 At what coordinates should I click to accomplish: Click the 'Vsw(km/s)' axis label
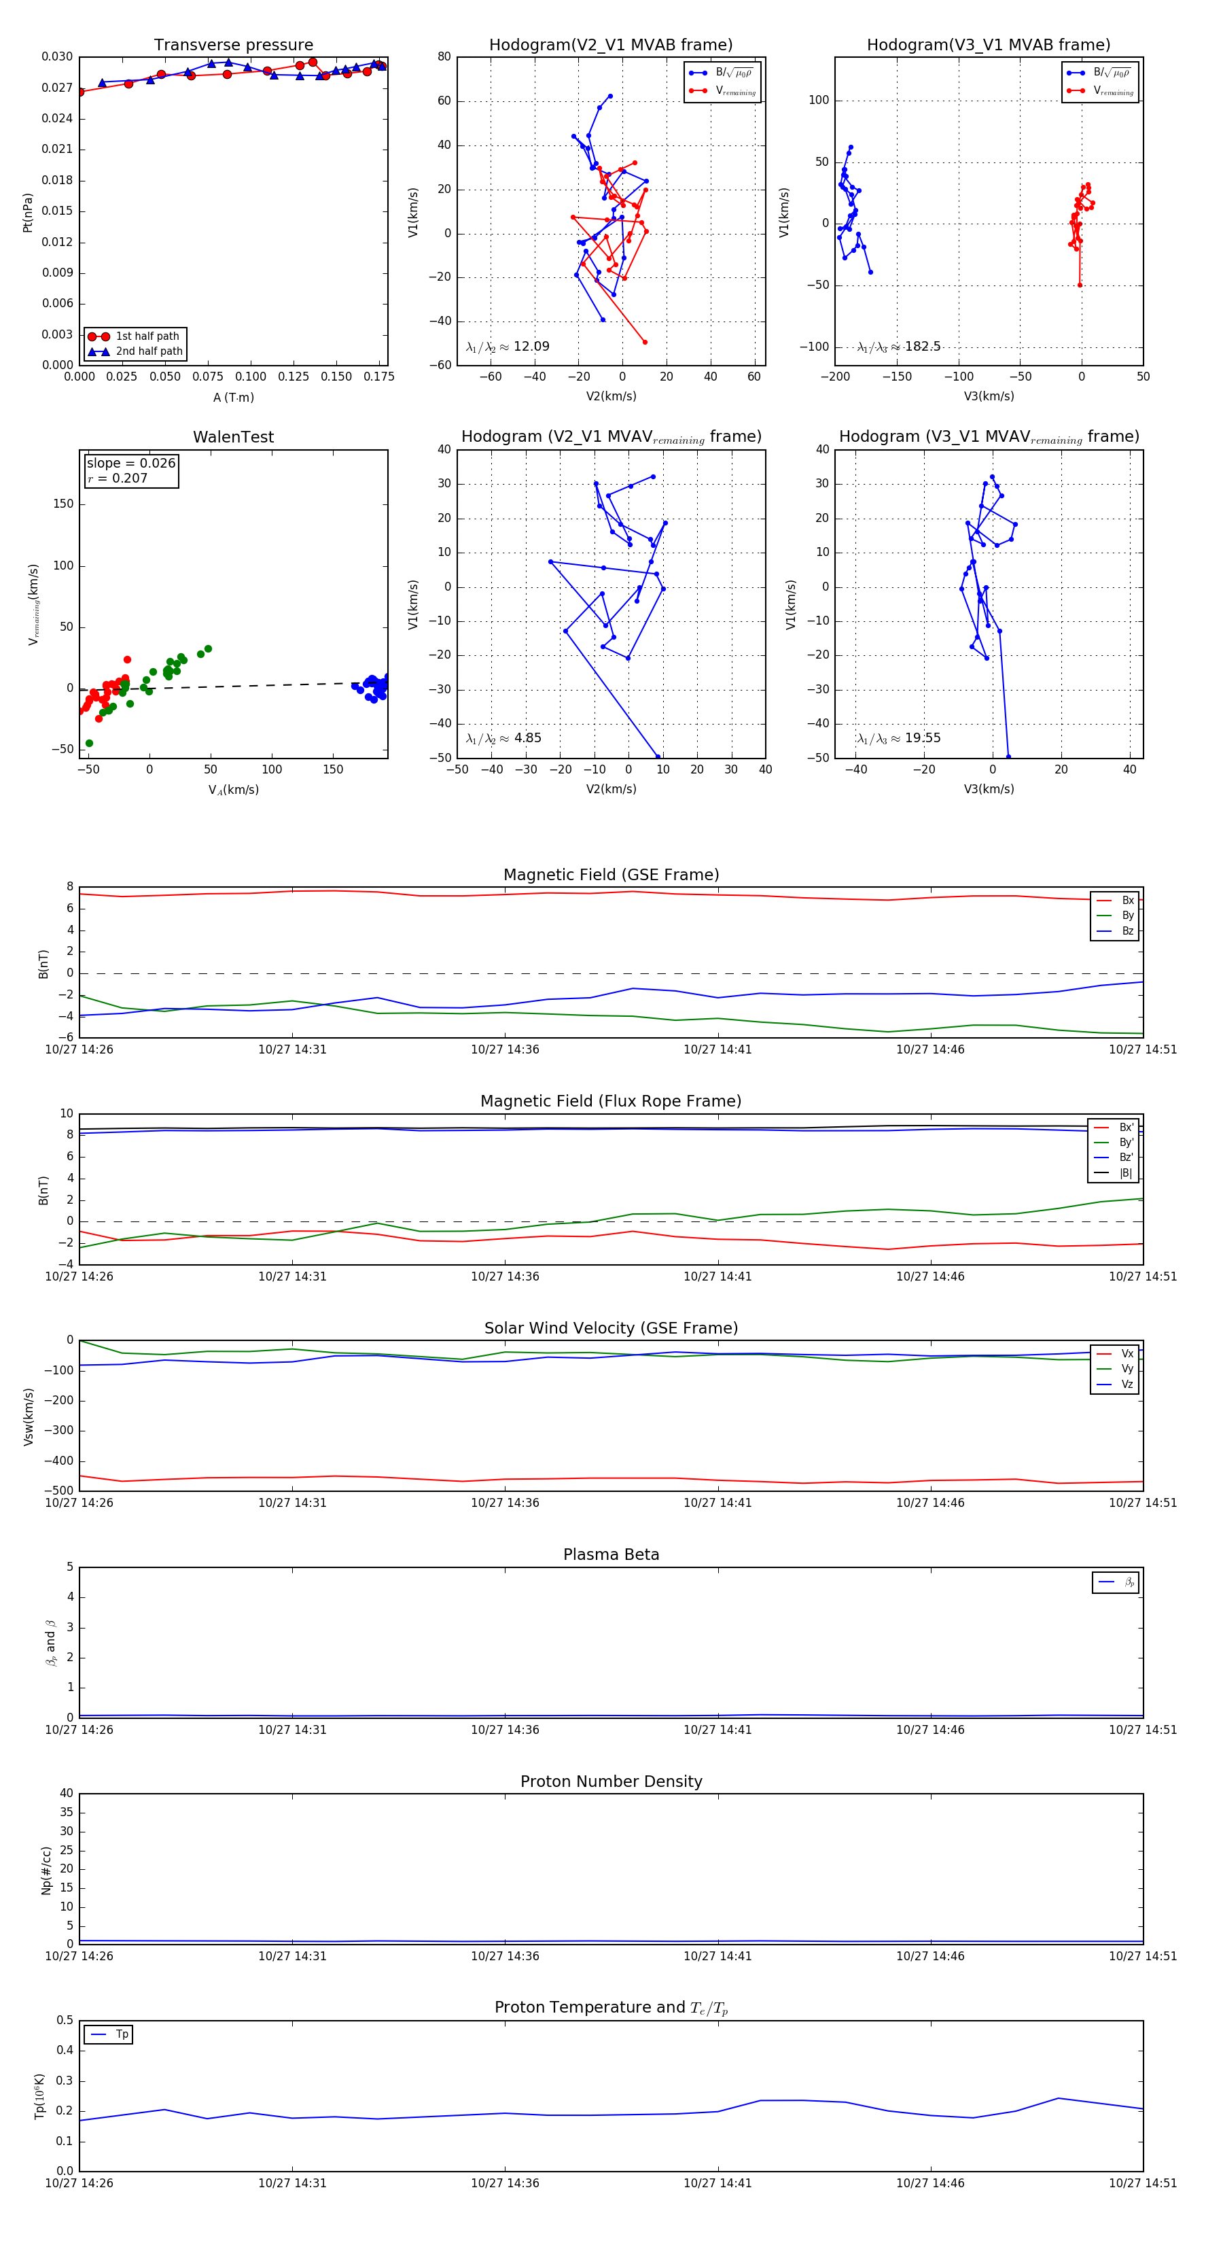(28, 1418)
